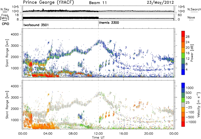Select the 'Beam 11' label

[98, 3]
